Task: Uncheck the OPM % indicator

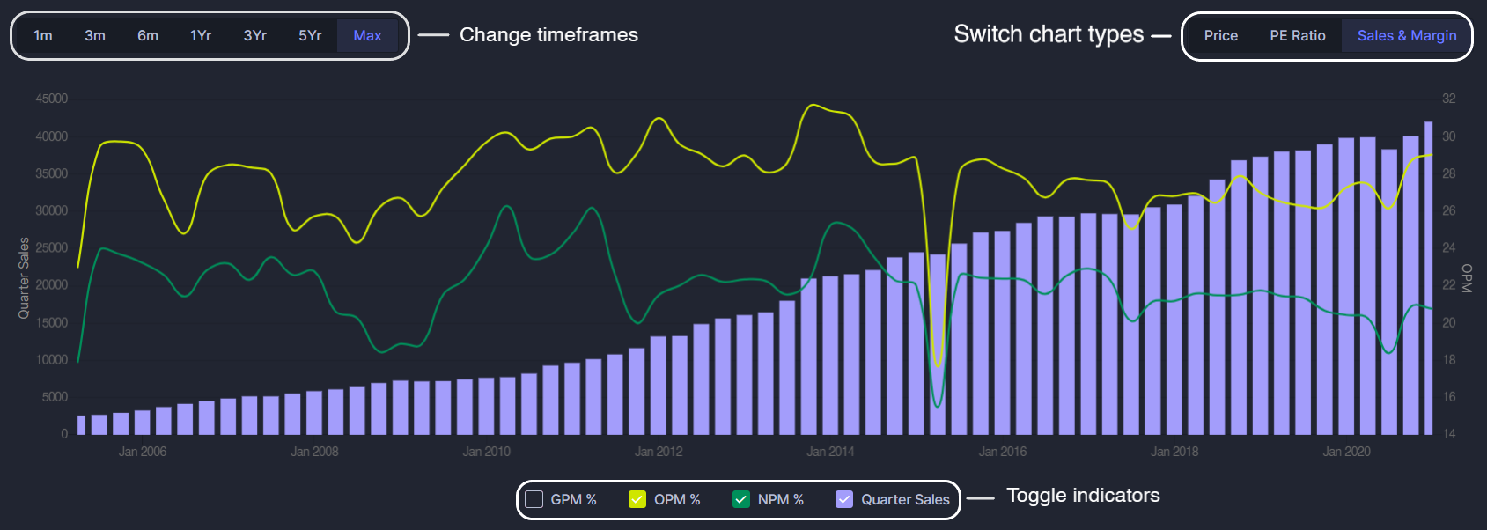Action: [x=637, y=499]
